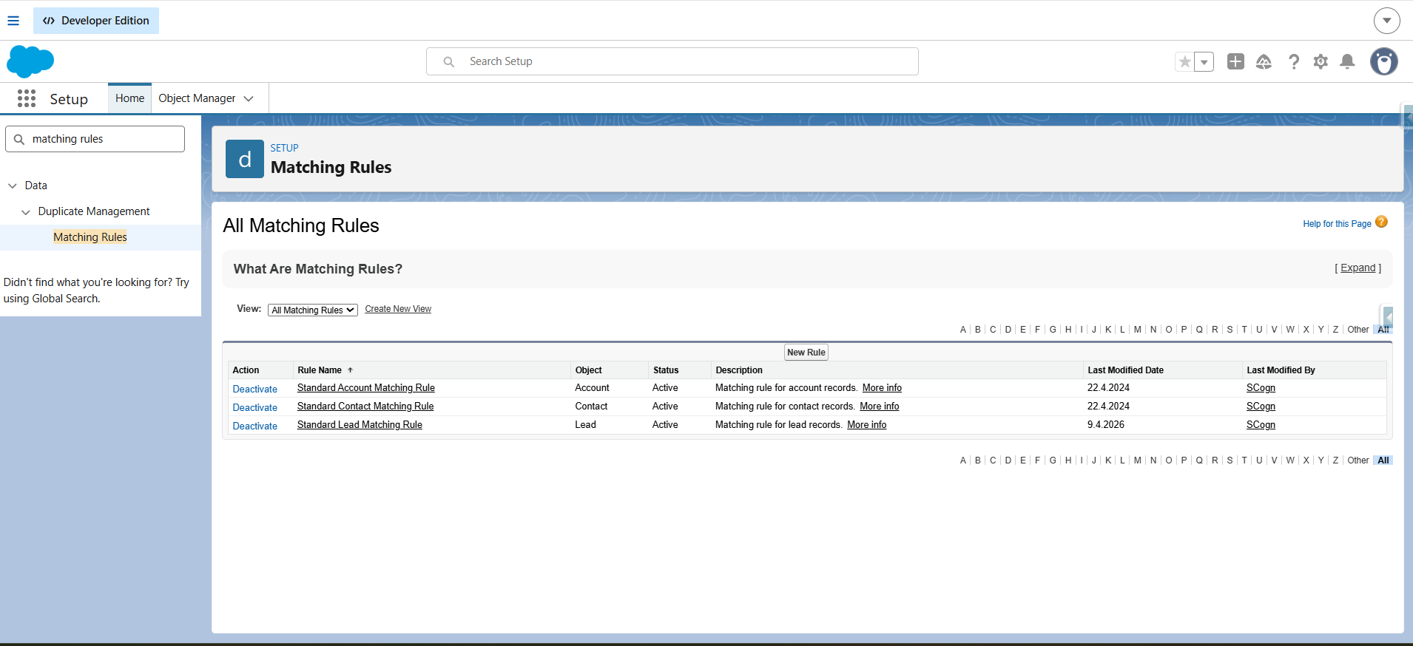Open the user profile avatar
The image size is (1413, 646).
pyautogui.click(x=1383, y=62)
